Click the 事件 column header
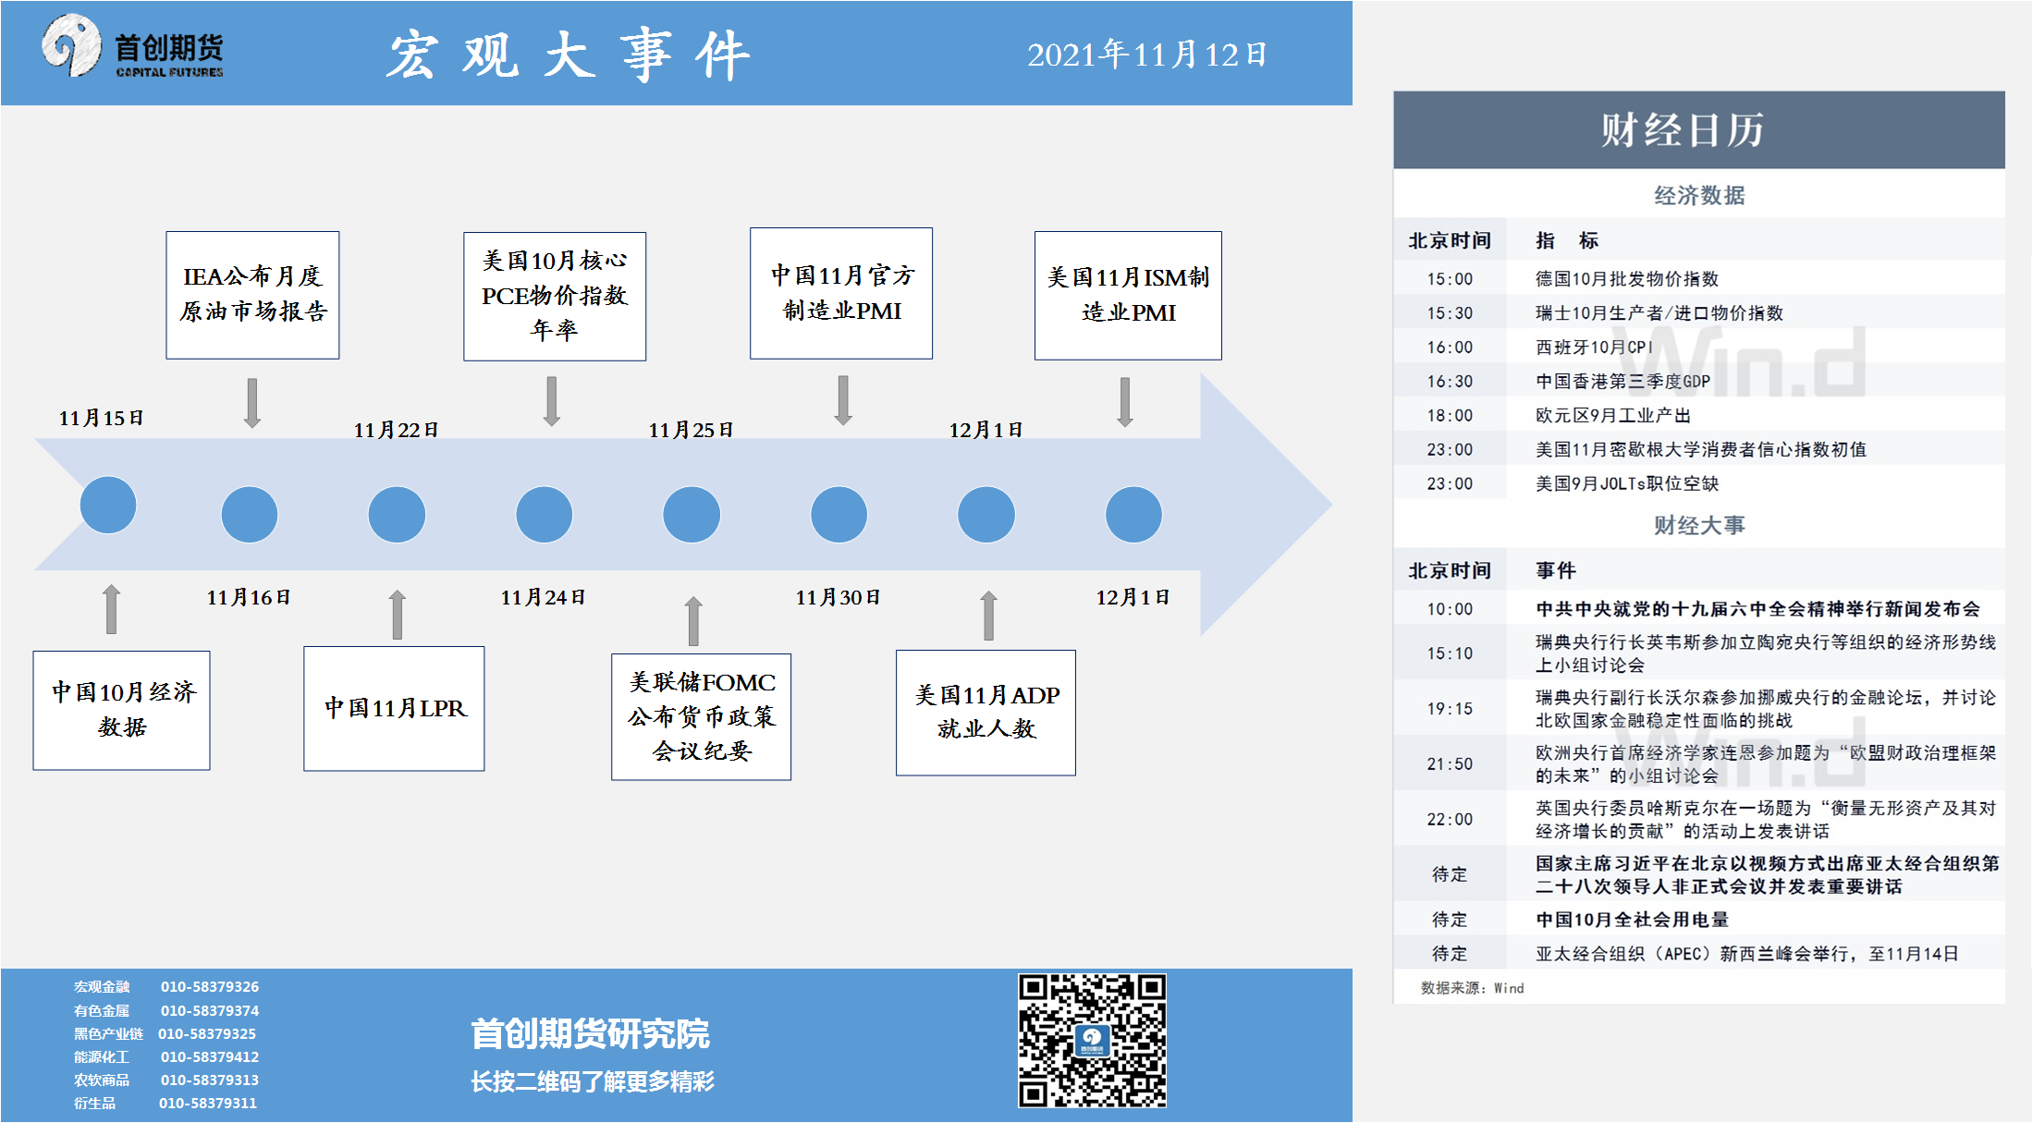 (x=1556, y=570)
